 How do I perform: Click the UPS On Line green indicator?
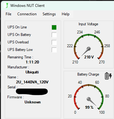coord(54,27)
